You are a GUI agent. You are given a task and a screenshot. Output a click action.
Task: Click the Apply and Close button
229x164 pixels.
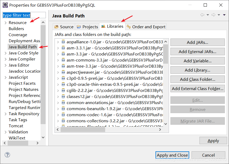[x=172, y=155]
